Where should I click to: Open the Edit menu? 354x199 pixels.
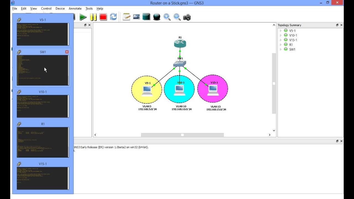coord(24,9)
